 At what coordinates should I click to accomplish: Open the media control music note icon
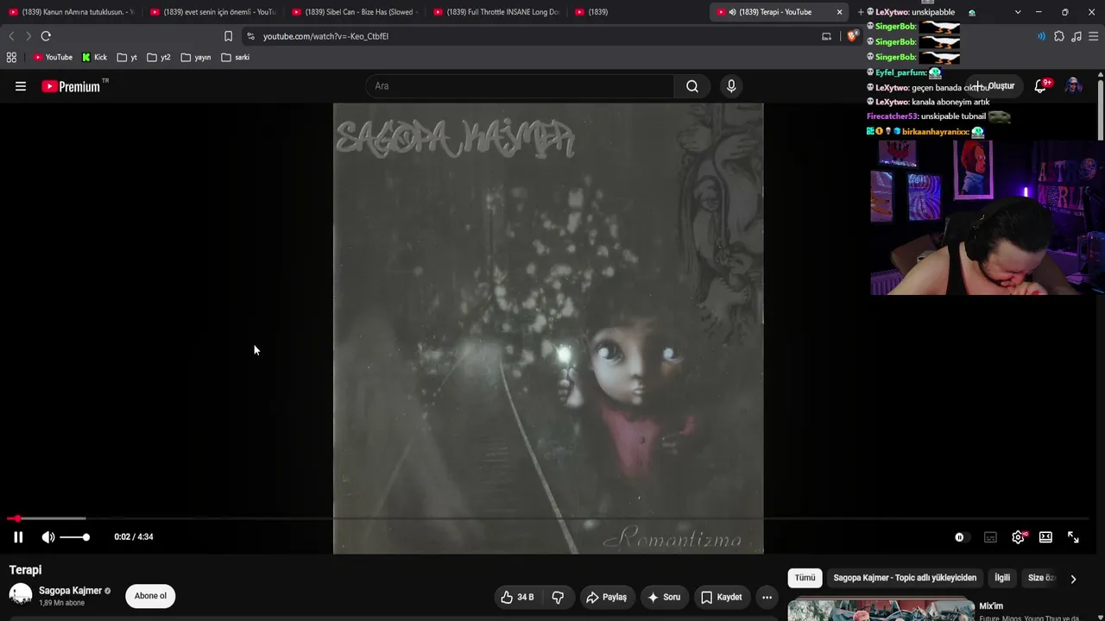[1077, 36]
